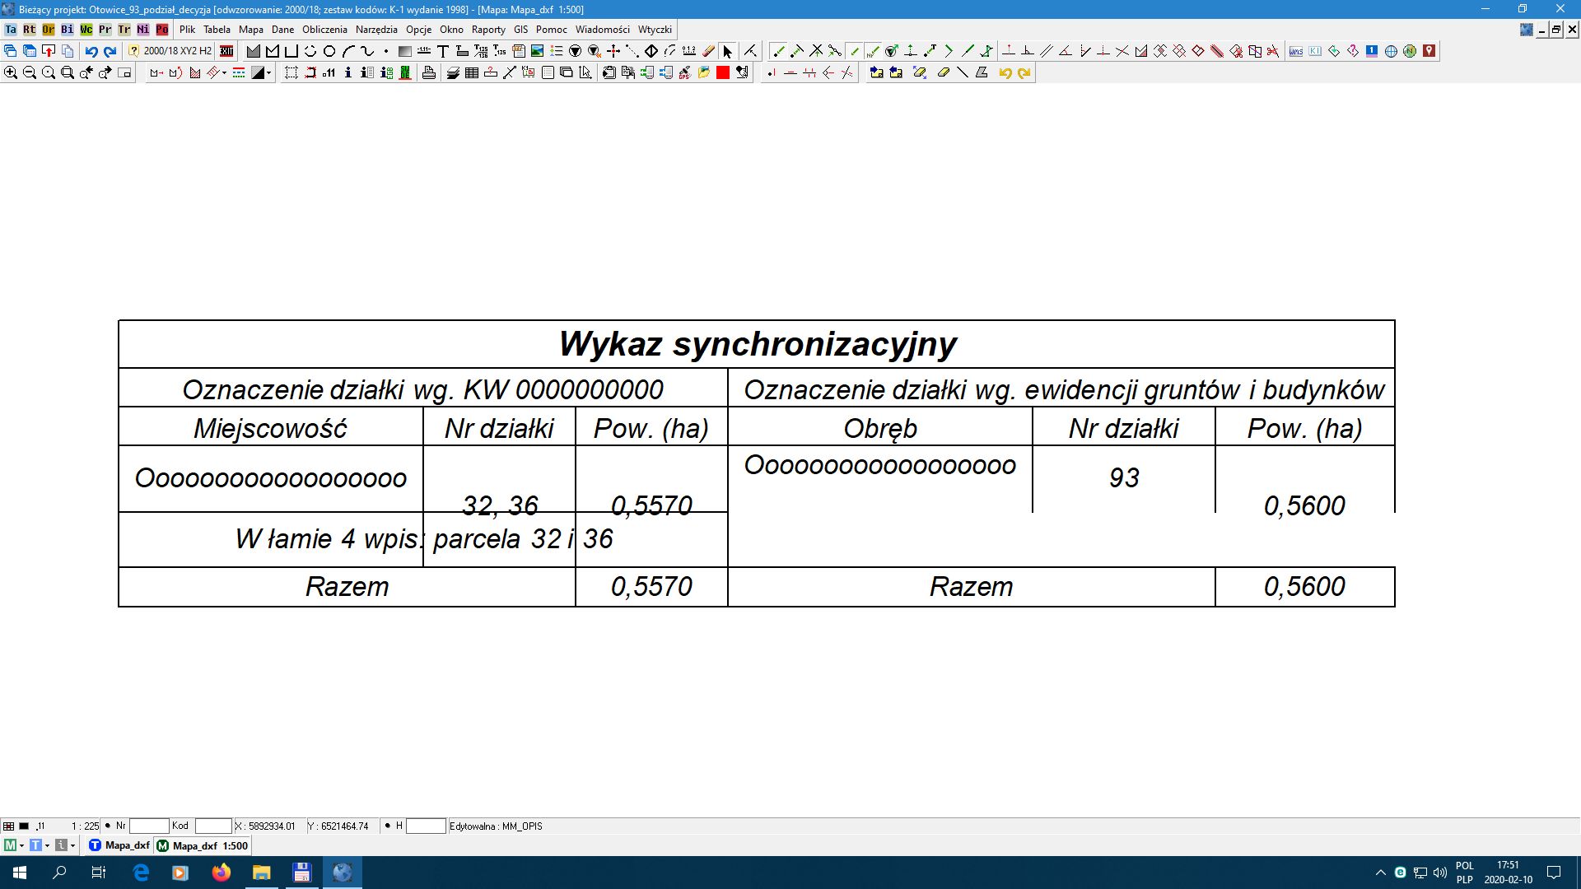Select the pencil eraser edit tool
1581x889 pixels.
click(x=709, y=51)
